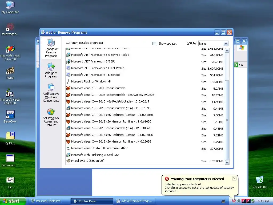
Task: Select Visual C++ 2008 Redistributable x86 9.0.30729.7523
Action: pos(145,95)
